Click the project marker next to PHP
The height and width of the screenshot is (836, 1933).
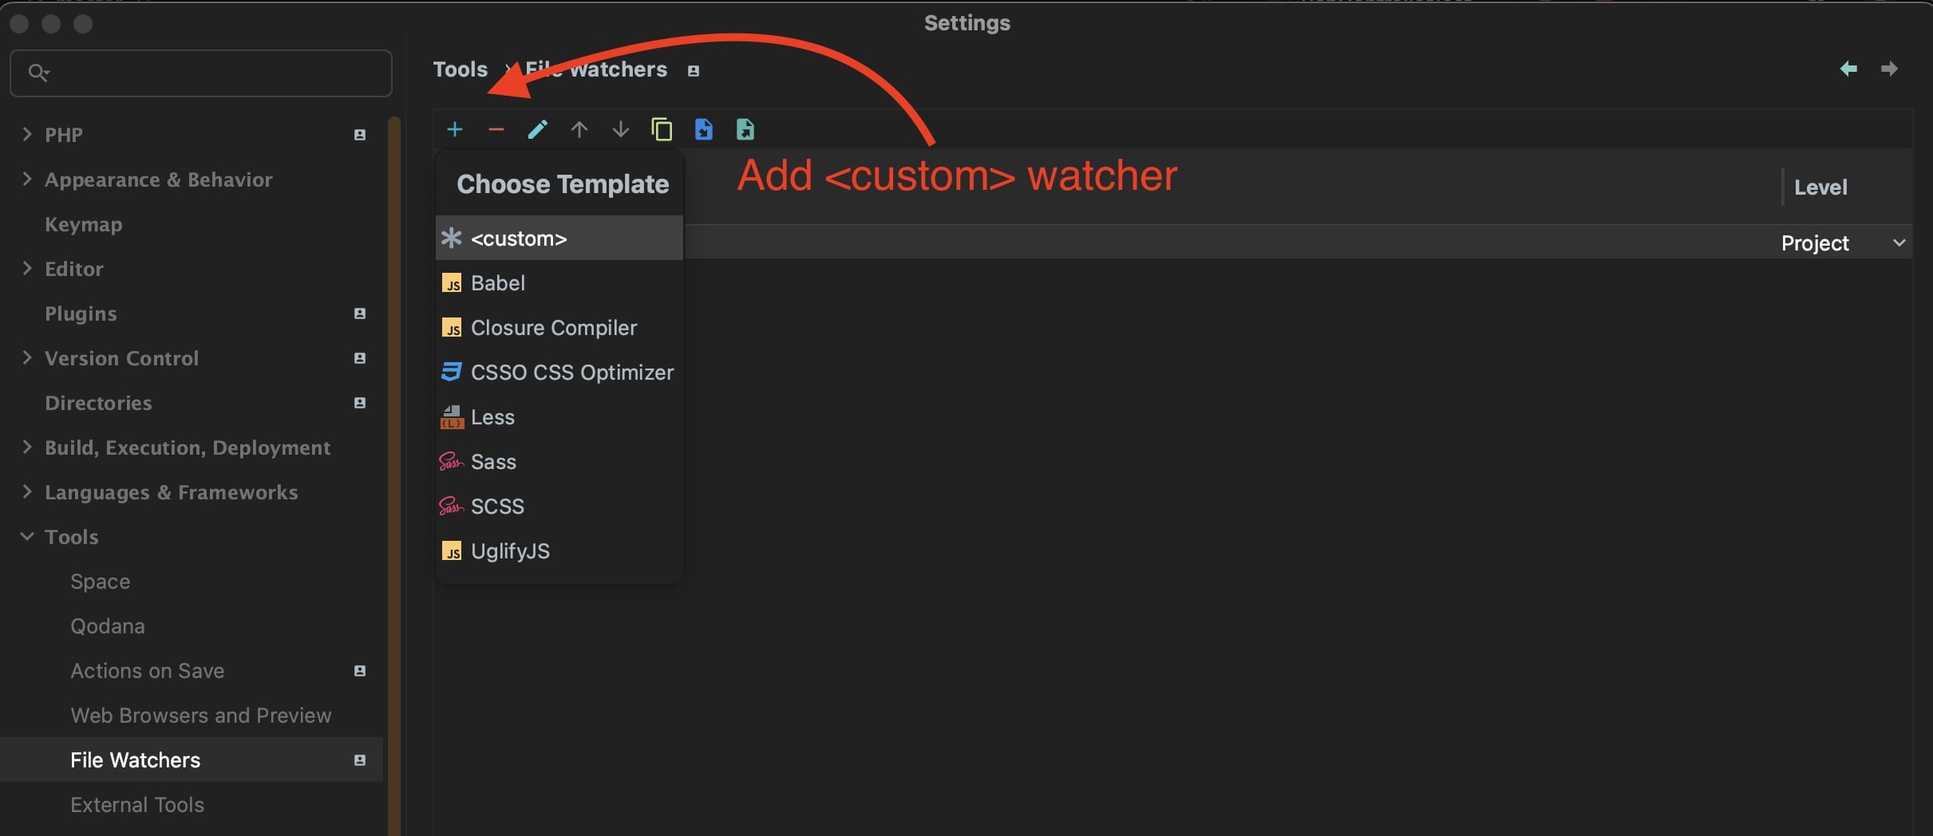(x=360, y=135)
